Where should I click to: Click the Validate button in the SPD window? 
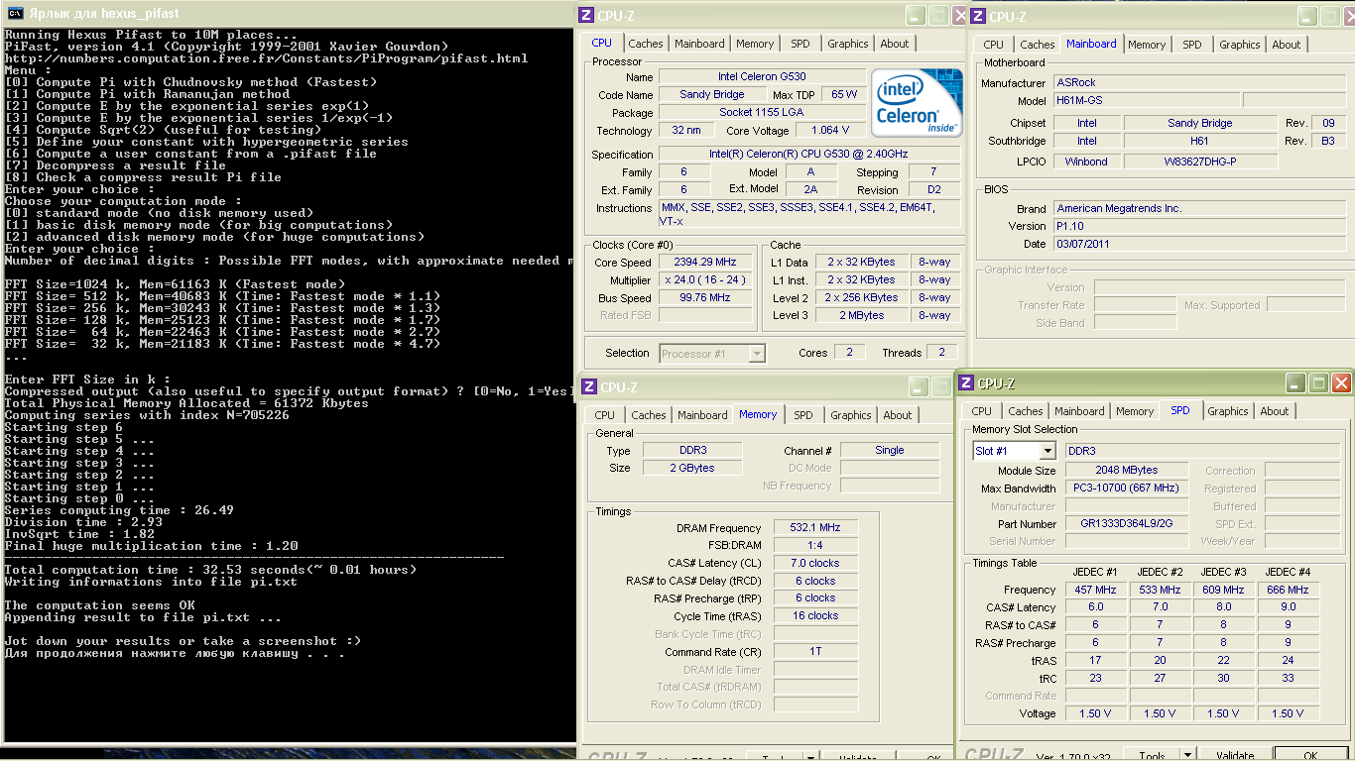tap(1235, 756)
